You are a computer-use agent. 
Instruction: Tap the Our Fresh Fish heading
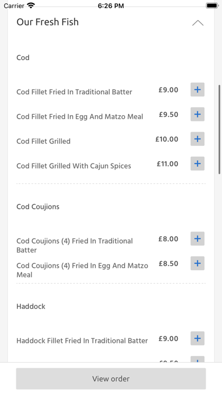(x=48, y=22)
